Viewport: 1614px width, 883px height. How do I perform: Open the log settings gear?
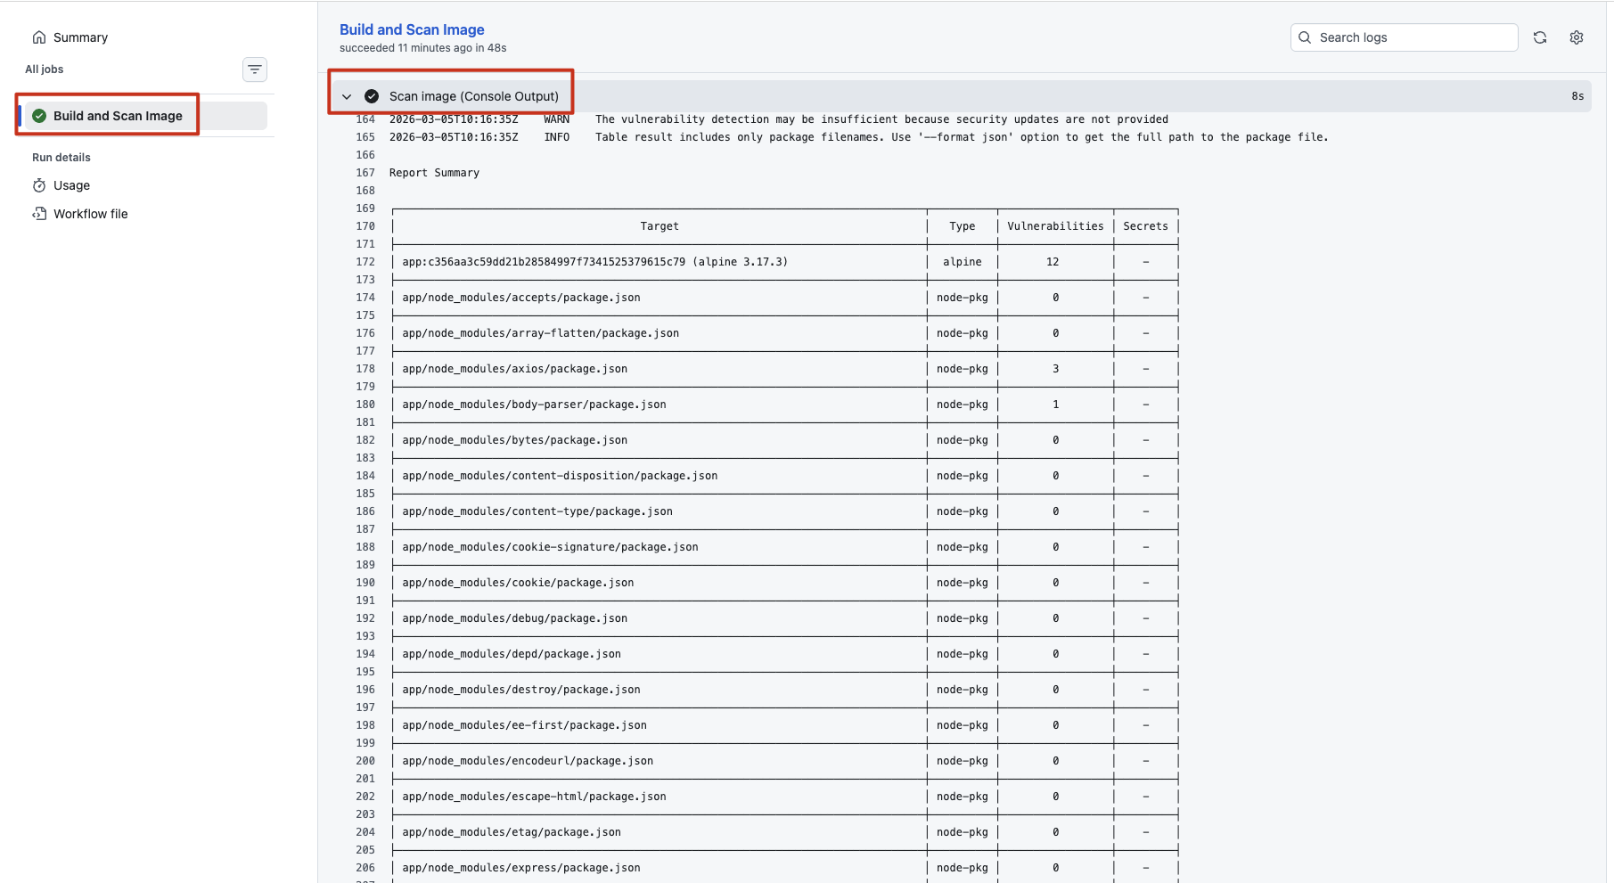(1577, 37)
